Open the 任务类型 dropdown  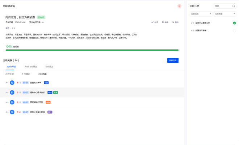click(225, 14)
